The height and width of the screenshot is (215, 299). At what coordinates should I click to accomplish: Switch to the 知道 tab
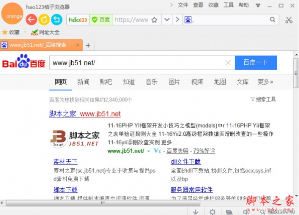click(129, 82)
